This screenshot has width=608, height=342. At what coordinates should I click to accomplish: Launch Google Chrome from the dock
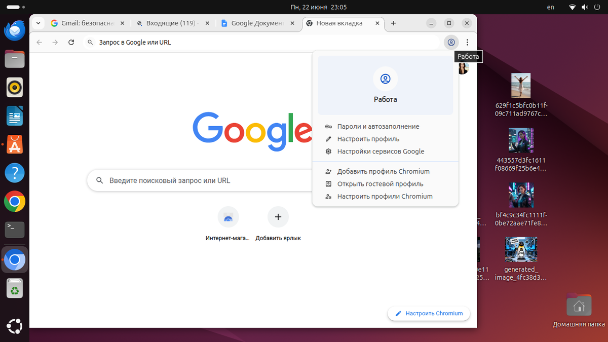coord(15,202)
